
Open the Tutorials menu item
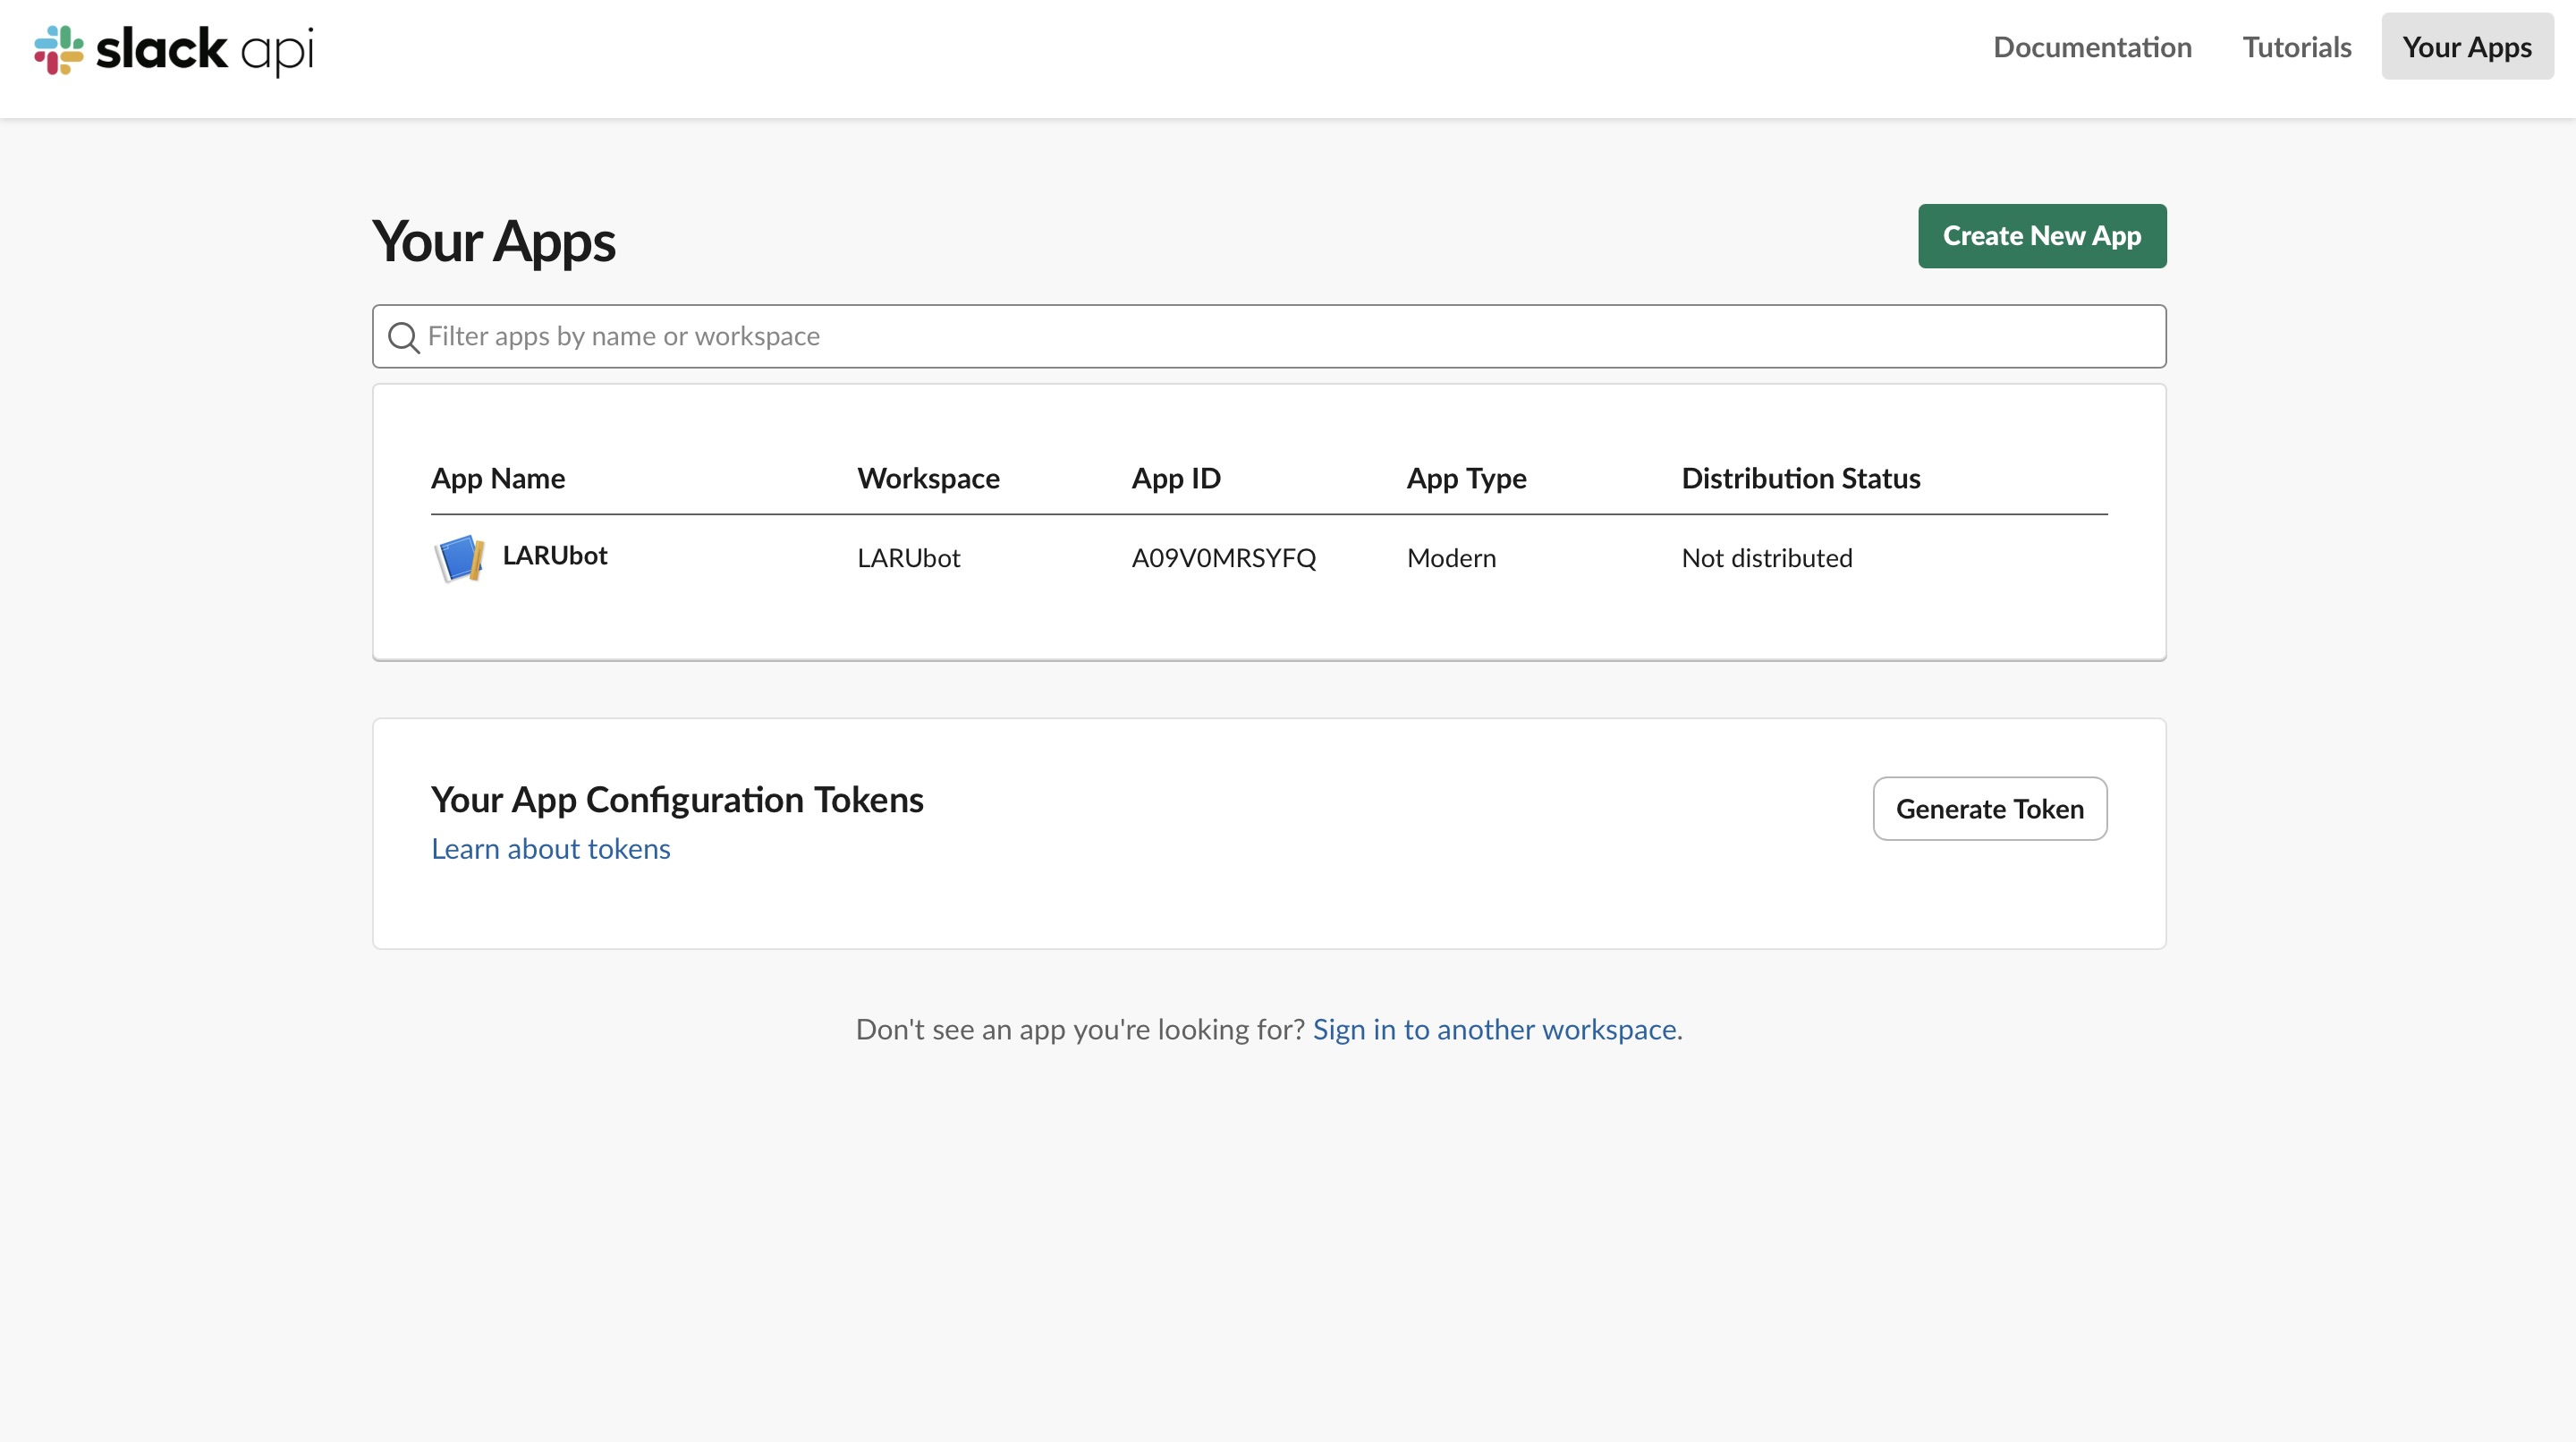coord(2296,47)
